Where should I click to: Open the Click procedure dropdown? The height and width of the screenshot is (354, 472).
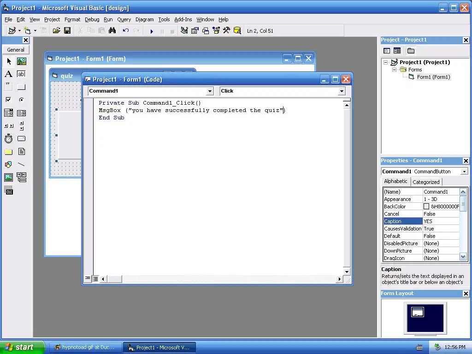[342, 91]
